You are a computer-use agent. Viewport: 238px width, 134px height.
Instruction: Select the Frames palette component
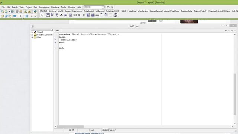(48, 15)
